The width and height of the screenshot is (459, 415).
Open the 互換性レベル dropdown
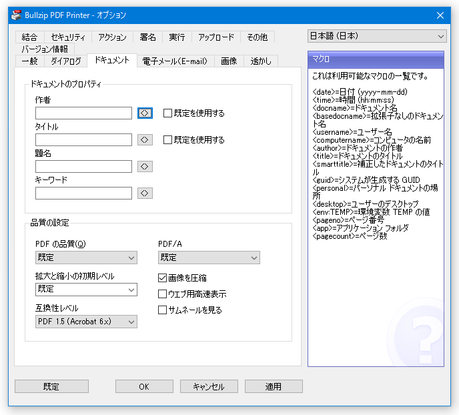point(86,322)
